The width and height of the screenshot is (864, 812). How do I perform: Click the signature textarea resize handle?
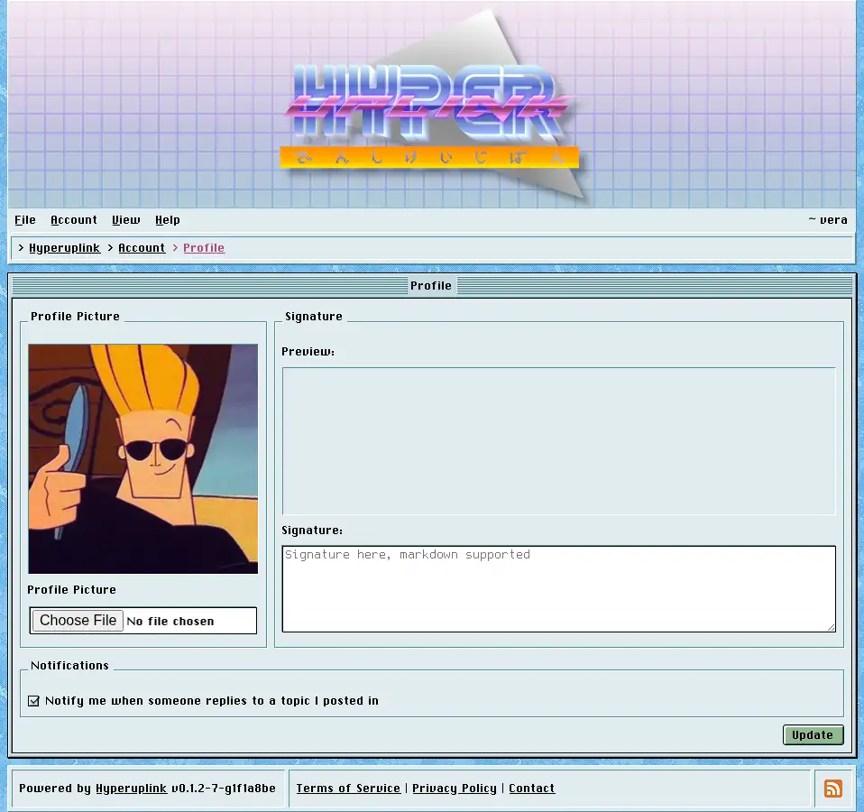832,627
